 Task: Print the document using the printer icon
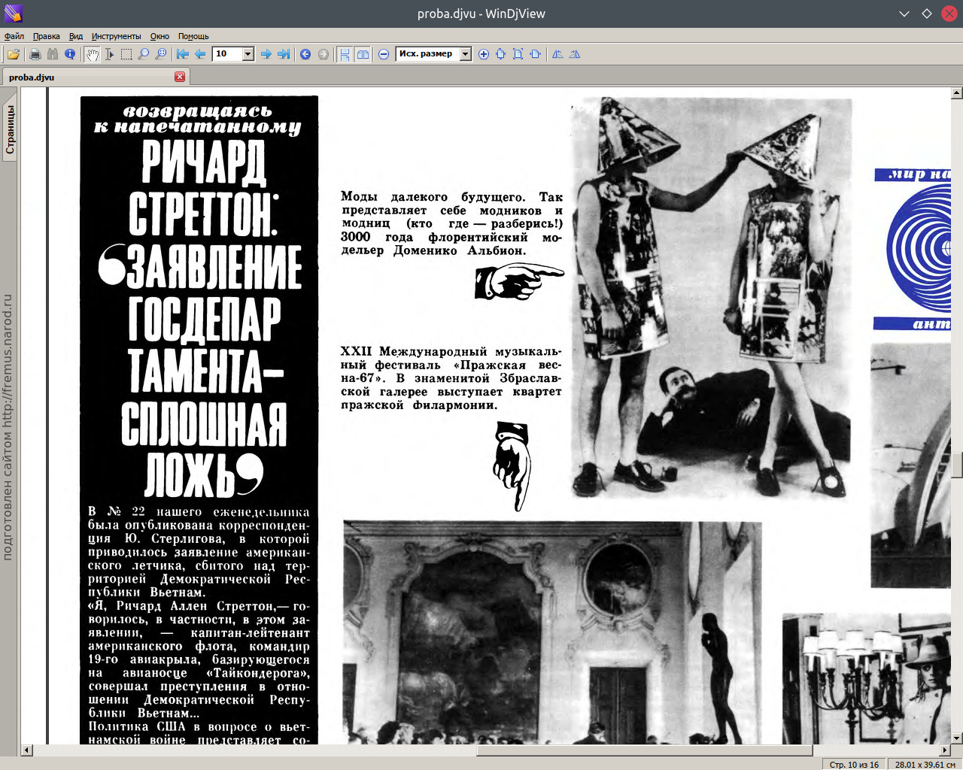(35, 54)
